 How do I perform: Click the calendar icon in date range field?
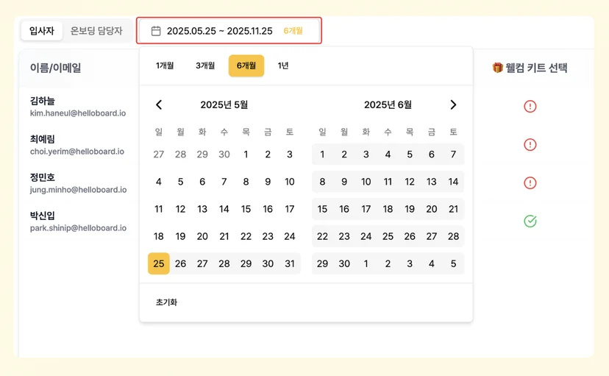[156, 31]
